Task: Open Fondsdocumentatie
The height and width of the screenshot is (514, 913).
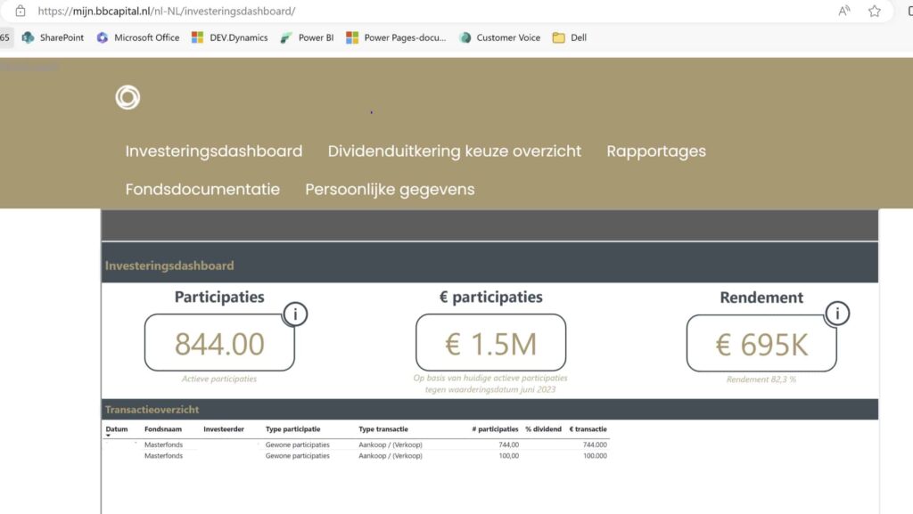Action: click(x=202, y=189)
